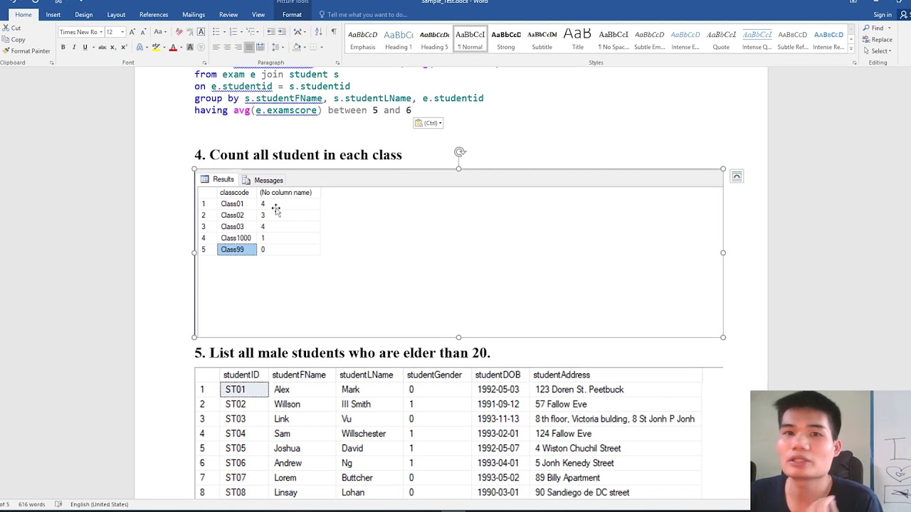Open the Paste Options (Ctrl) dropdown
The width and height of the screenshot is (911, 512).
point(428,123)
